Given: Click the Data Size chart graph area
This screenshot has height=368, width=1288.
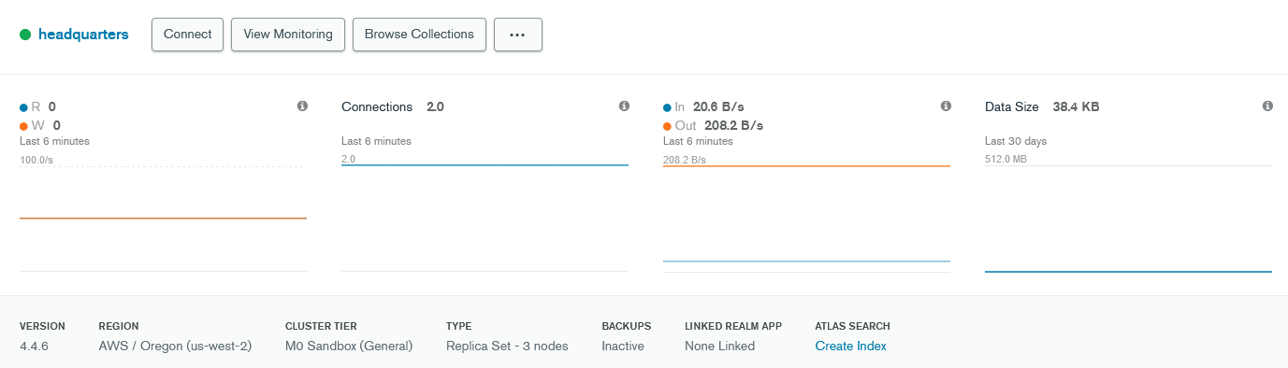Looking at the screenshot, I should point(1128,214).
